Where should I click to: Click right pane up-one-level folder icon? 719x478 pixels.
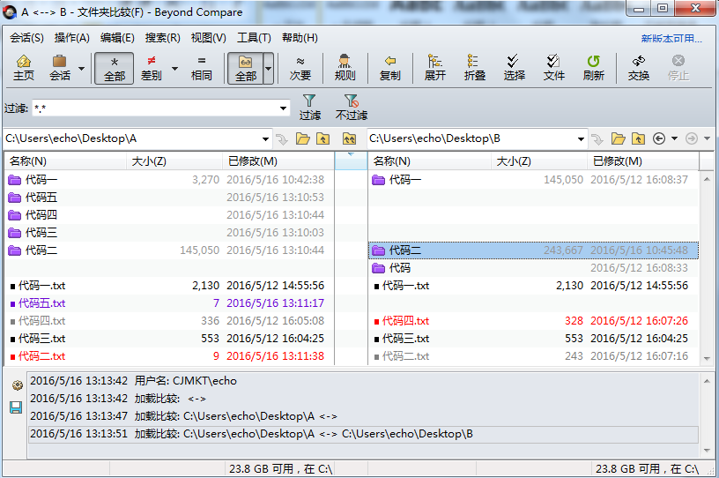point(638,138)
